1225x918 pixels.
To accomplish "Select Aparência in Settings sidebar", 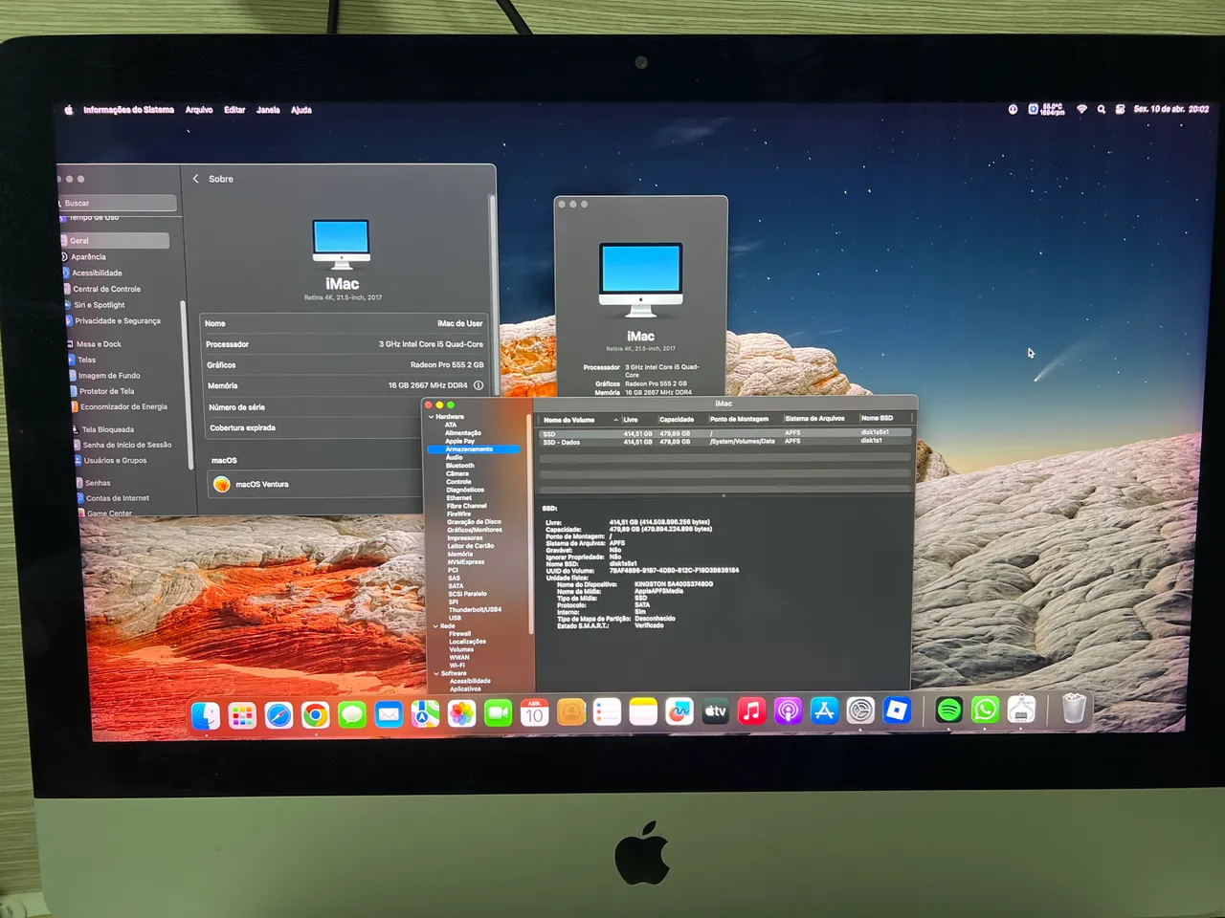I will [x=88, y=256].
